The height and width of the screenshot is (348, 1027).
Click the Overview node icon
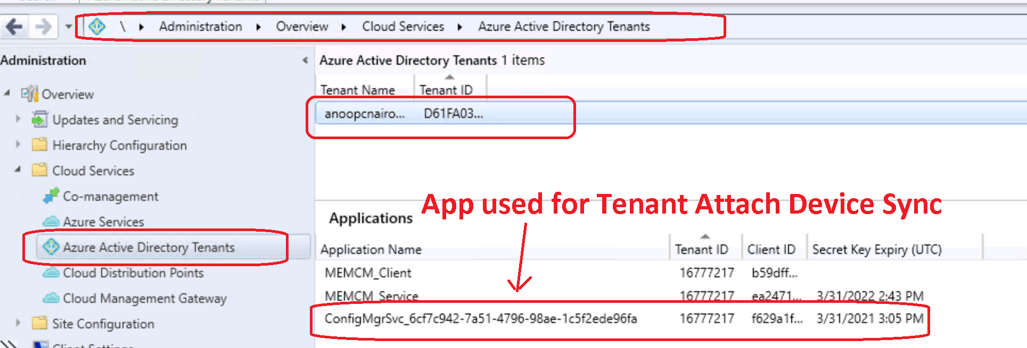pyautogui.click(x=29, y=94)
